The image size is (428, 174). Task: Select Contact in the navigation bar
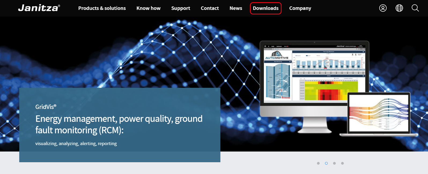[x=210, y=8]
